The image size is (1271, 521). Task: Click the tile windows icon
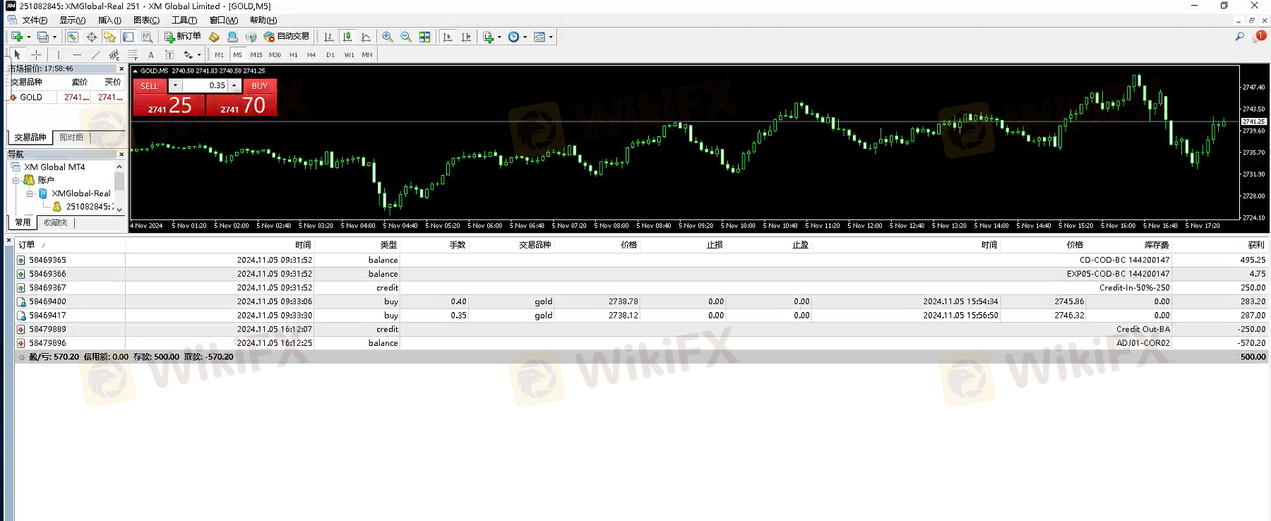coord(424,37)
